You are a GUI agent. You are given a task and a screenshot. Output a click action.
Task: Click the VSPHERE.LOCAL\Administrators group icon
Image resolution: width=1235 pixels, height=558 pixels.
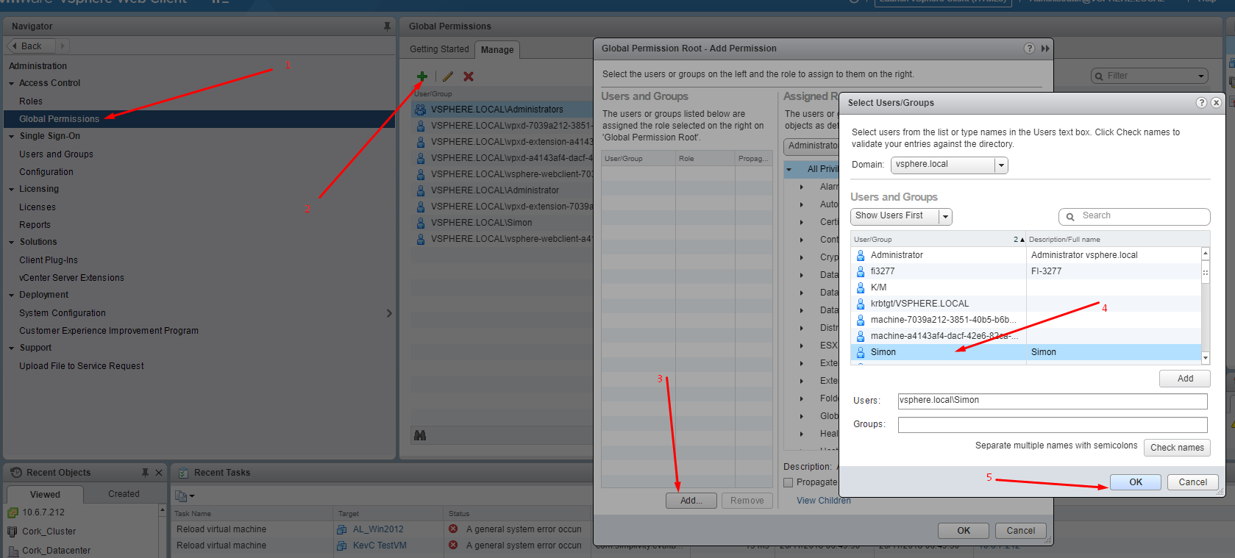[421, 110]
